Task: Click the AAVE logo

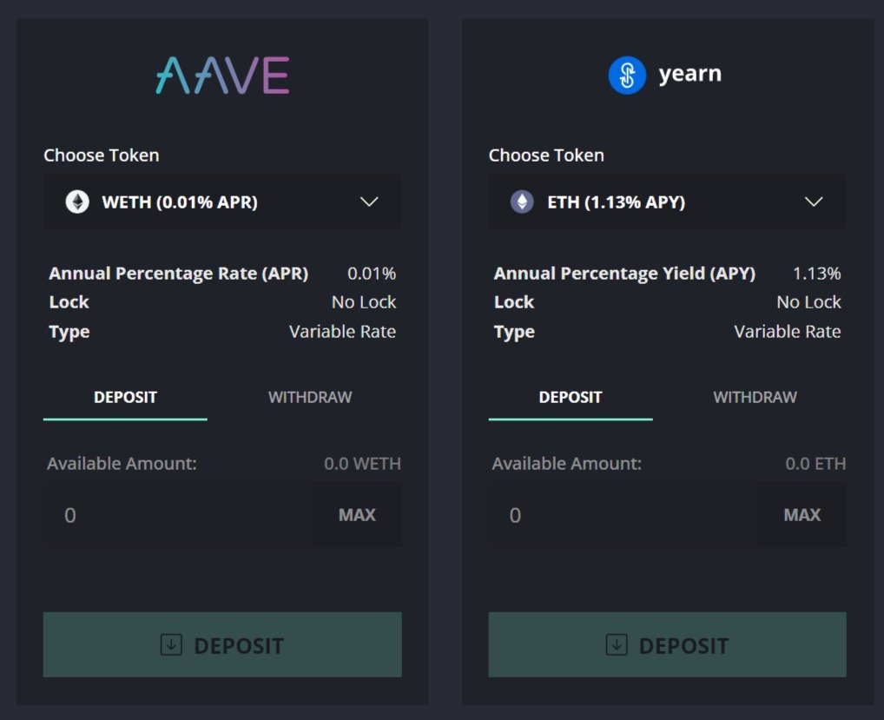Action: (x=222, y=75)
